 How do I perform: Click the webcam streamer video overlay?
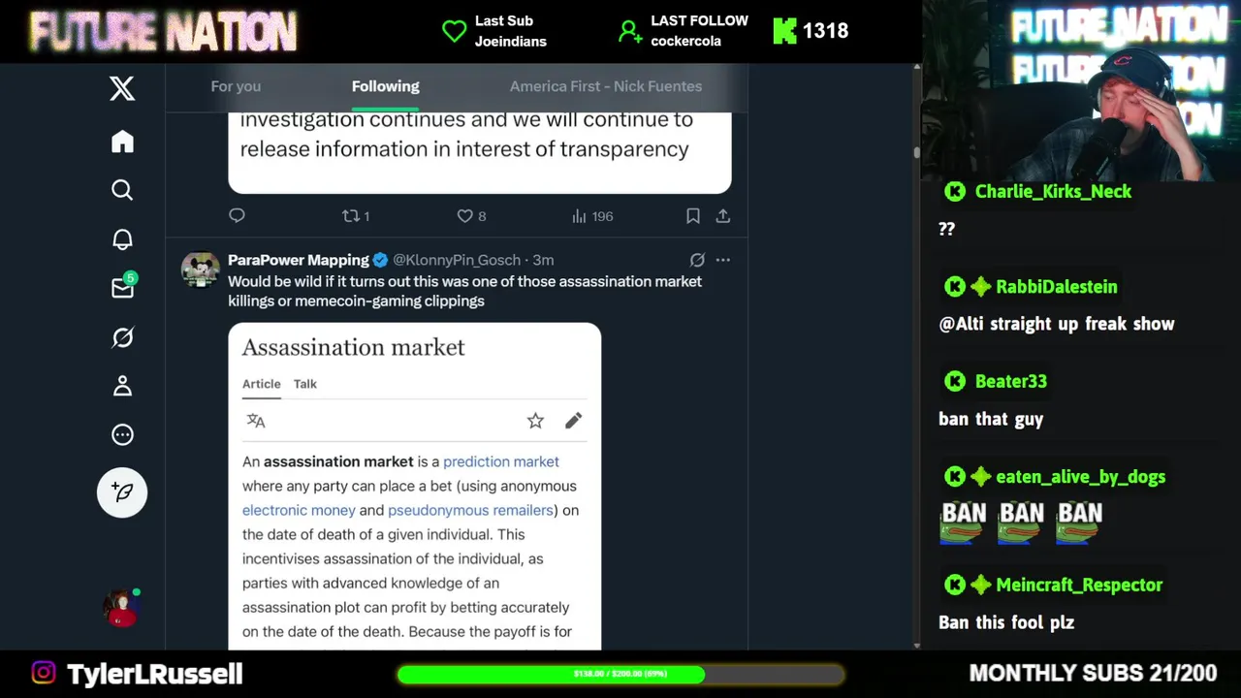(x=1081, y=90)
